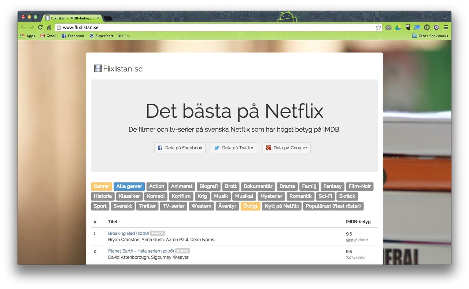Viewport: 469px width, 289px height.
Task: Filter by the Fantasy genre
Action: (333, 186)
